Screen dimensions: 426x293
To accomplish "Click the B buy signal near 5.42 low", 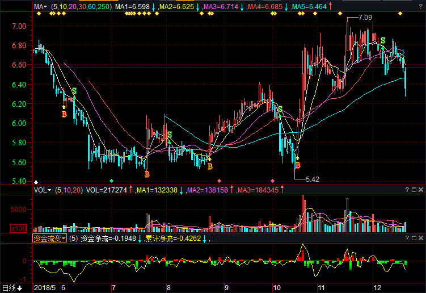I will (x=297, y=166).
